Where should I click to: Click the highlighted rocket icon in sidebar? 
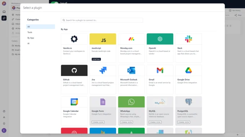click(x=4, y=18)
